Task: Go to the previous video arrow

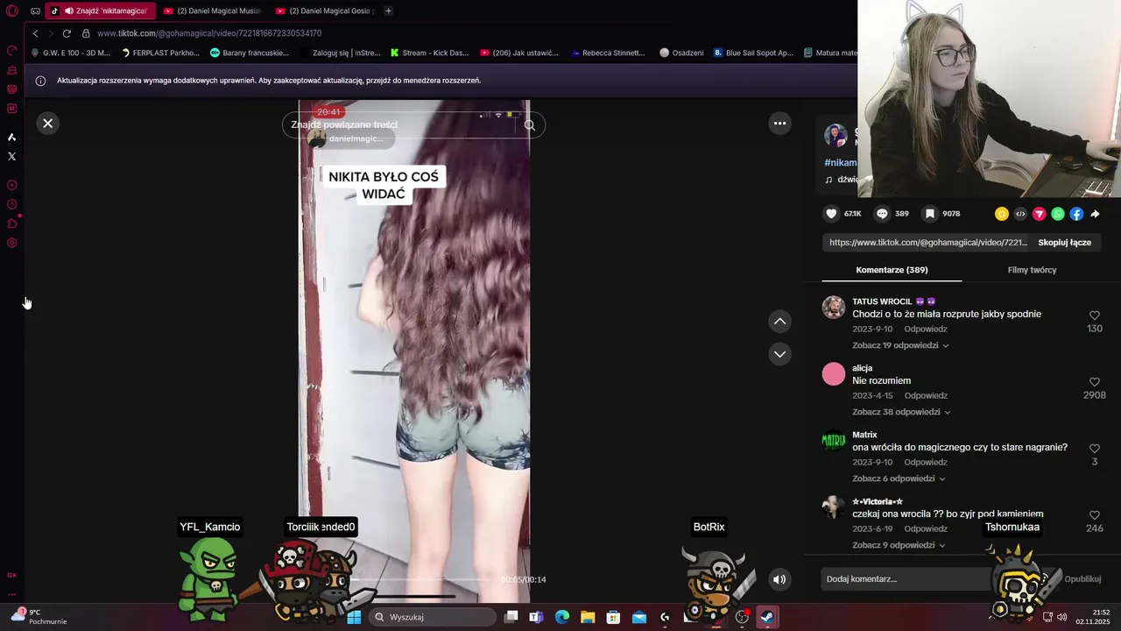Action: 779,322
